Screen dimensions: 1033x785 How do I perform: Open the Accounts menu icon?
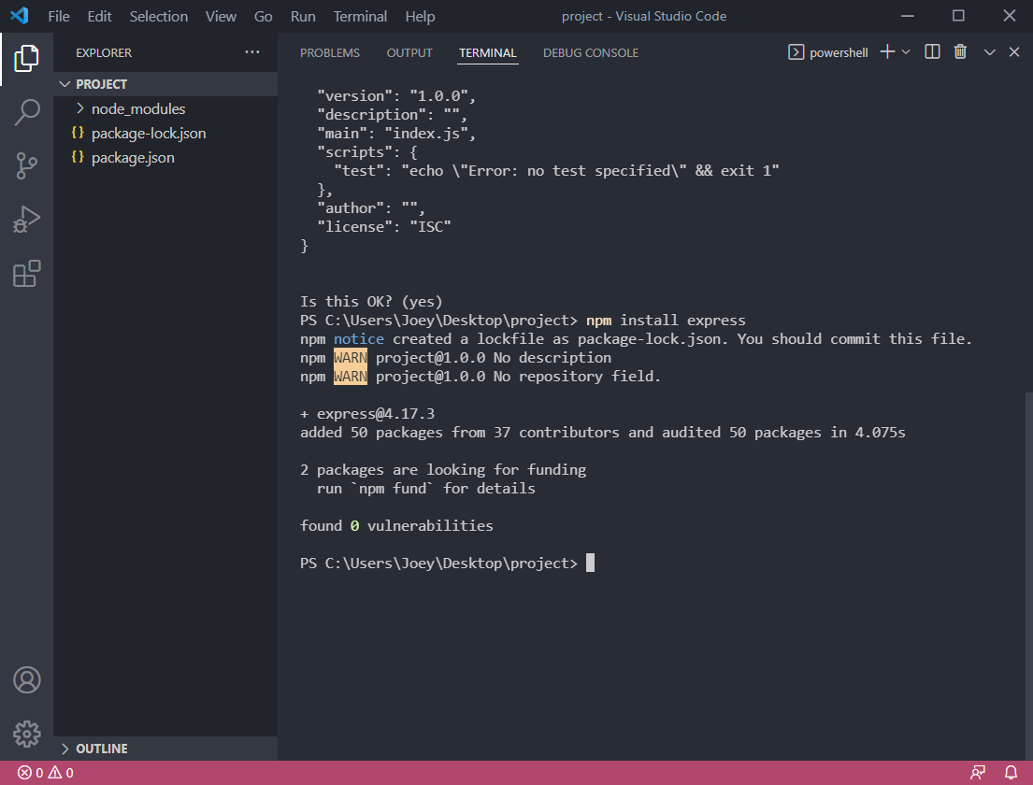[26, 679]
